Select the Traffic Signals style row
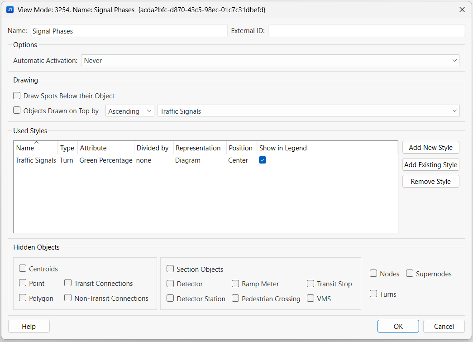Viewport: 473px width, 342px height. [36, 160]
